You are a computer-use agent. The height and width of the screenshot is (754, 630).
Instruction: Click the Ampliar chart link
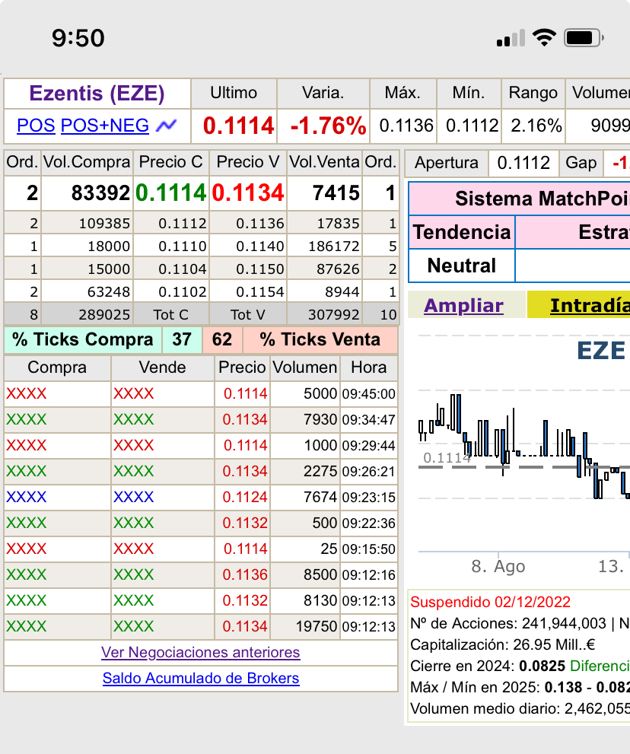click(x=463, y=305)
